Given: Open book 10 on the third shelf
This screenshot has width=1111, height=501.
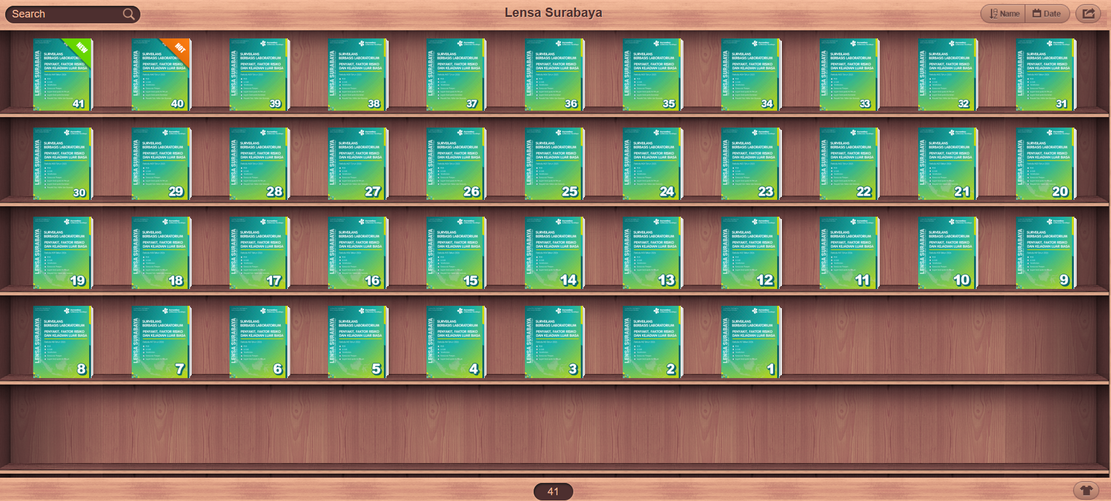Looking at the screenshot, I should (x=948, y=253).
